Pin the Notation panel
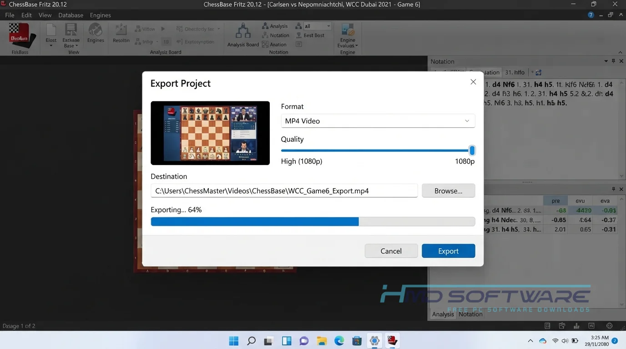 (613, 61)
